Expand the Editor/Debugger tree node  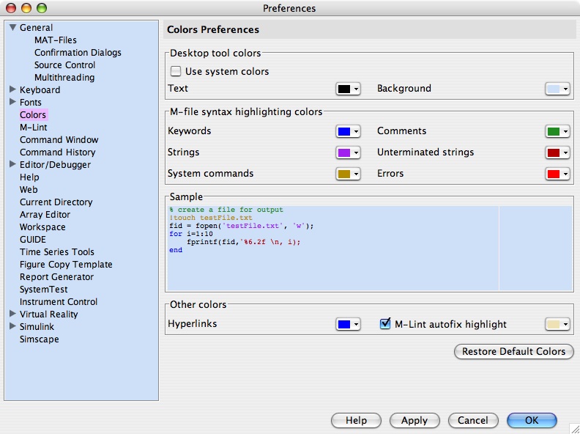(x=12, y=165)
